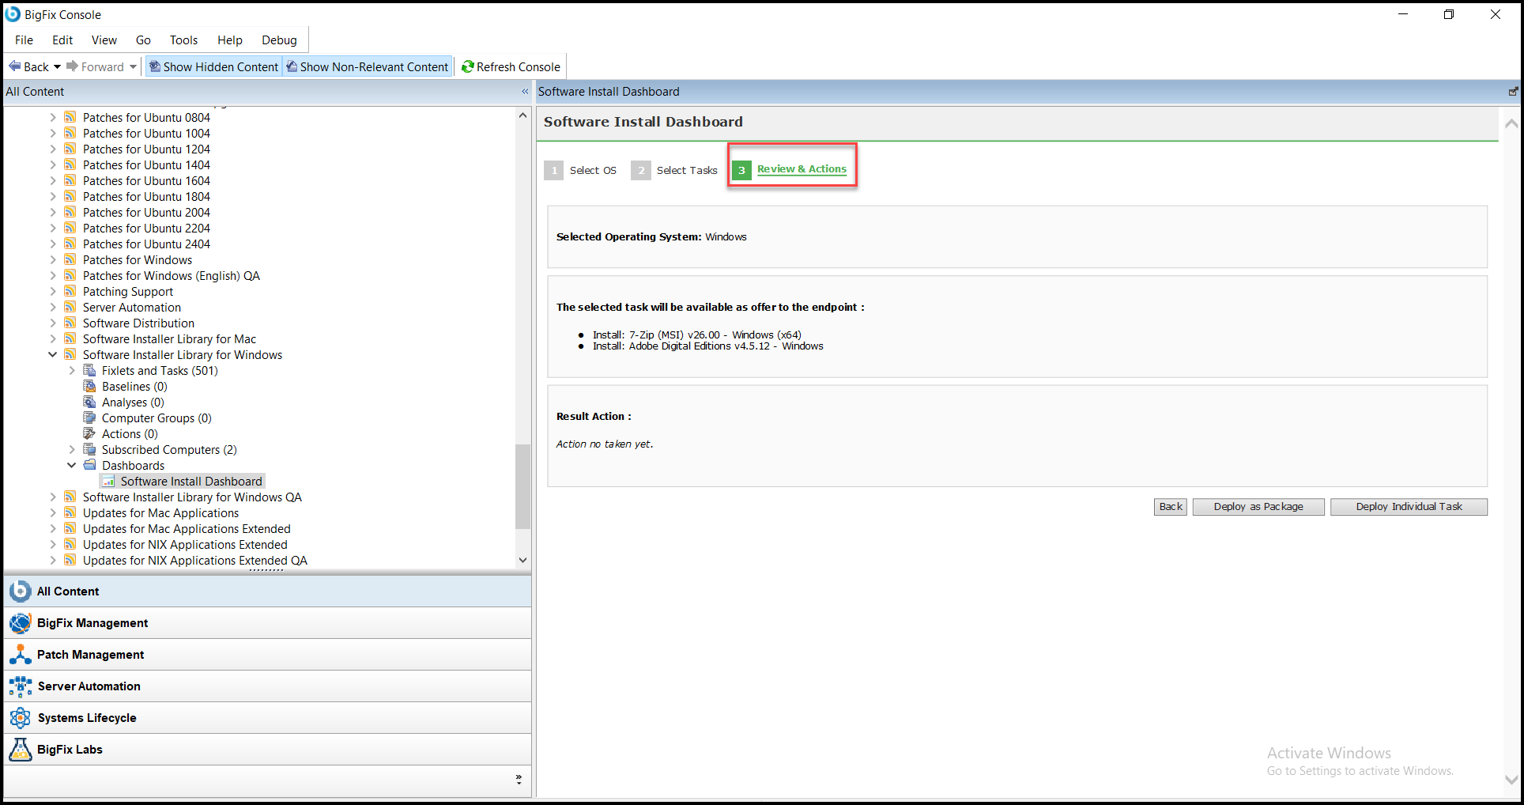1524x805 pixels.
Task: Toggle Show Hidden Content
Action: pyautogui.click(x=213, y=66)
